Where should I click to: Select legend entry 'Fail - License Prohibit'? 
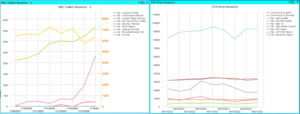pos(126,13)
